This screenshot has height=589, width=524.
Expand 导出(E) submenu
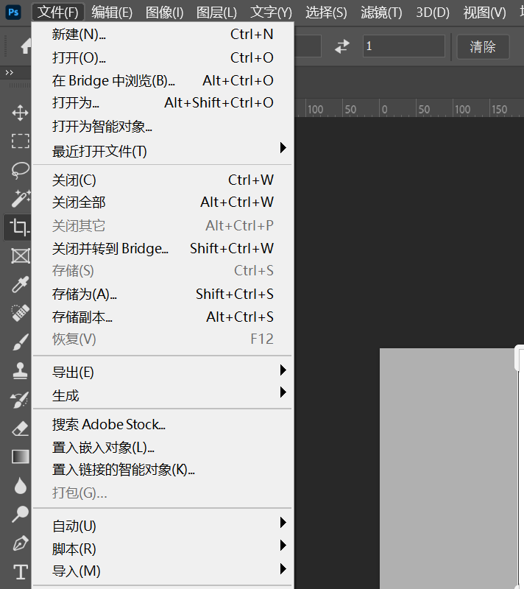tap(163, 372)
